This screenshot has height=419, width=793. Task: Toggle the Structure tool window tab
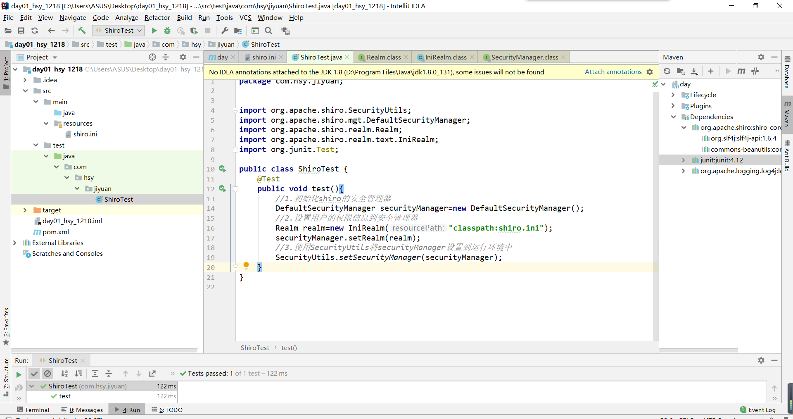click(6, 377)
